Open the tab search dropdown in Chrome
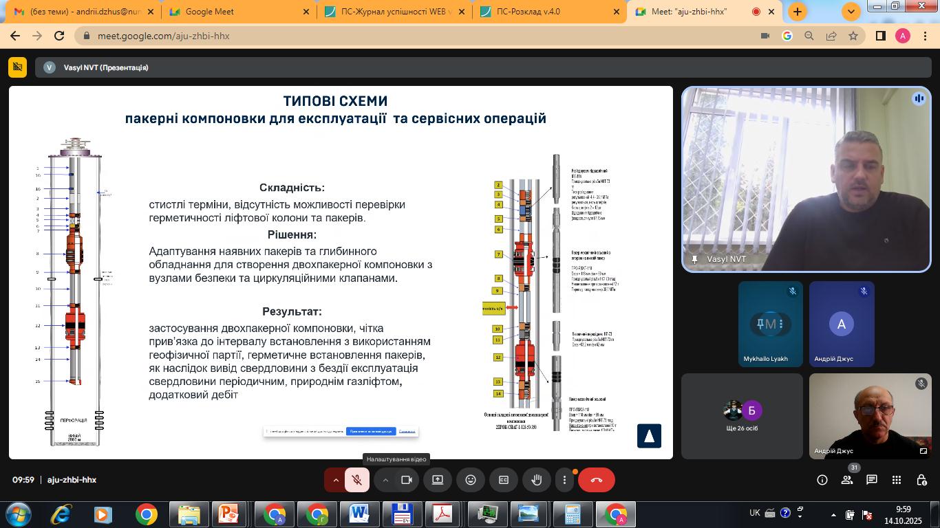 pyautogui.click(x=851, y=12)
